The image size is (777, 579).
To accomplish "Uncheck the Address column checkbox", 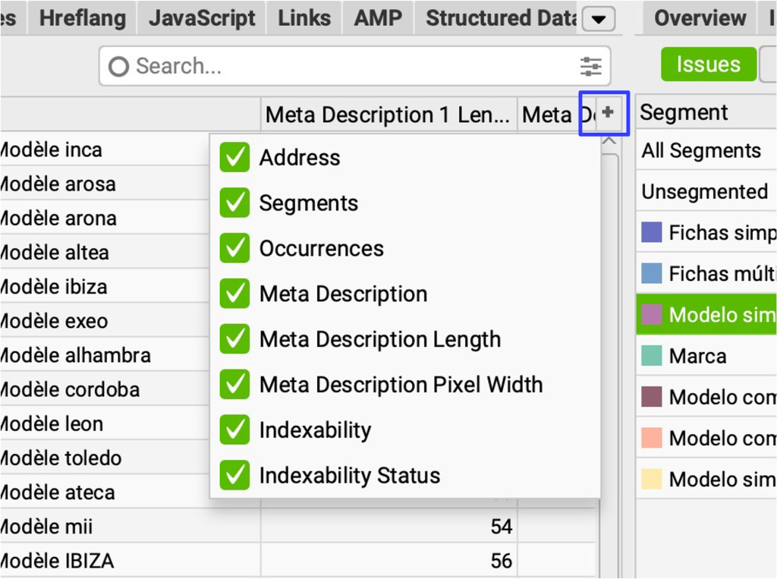I will [234, 158].
